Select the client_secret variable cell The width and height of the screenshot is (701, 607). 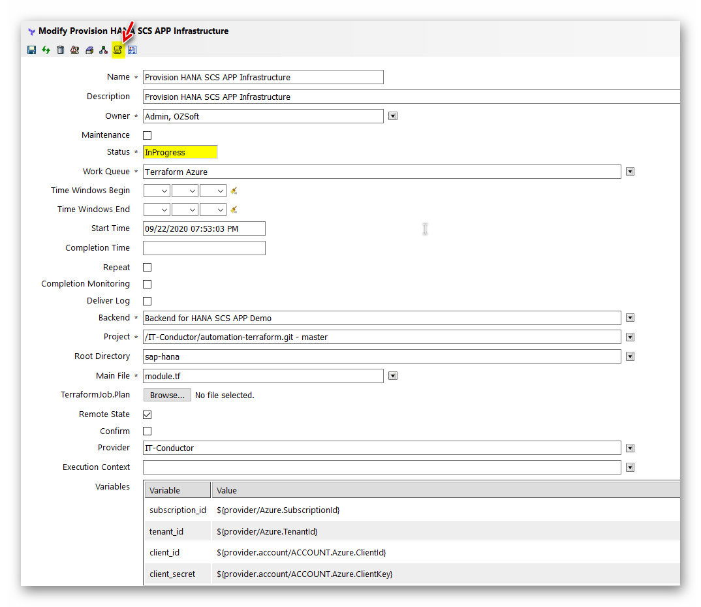click(178, 574)
